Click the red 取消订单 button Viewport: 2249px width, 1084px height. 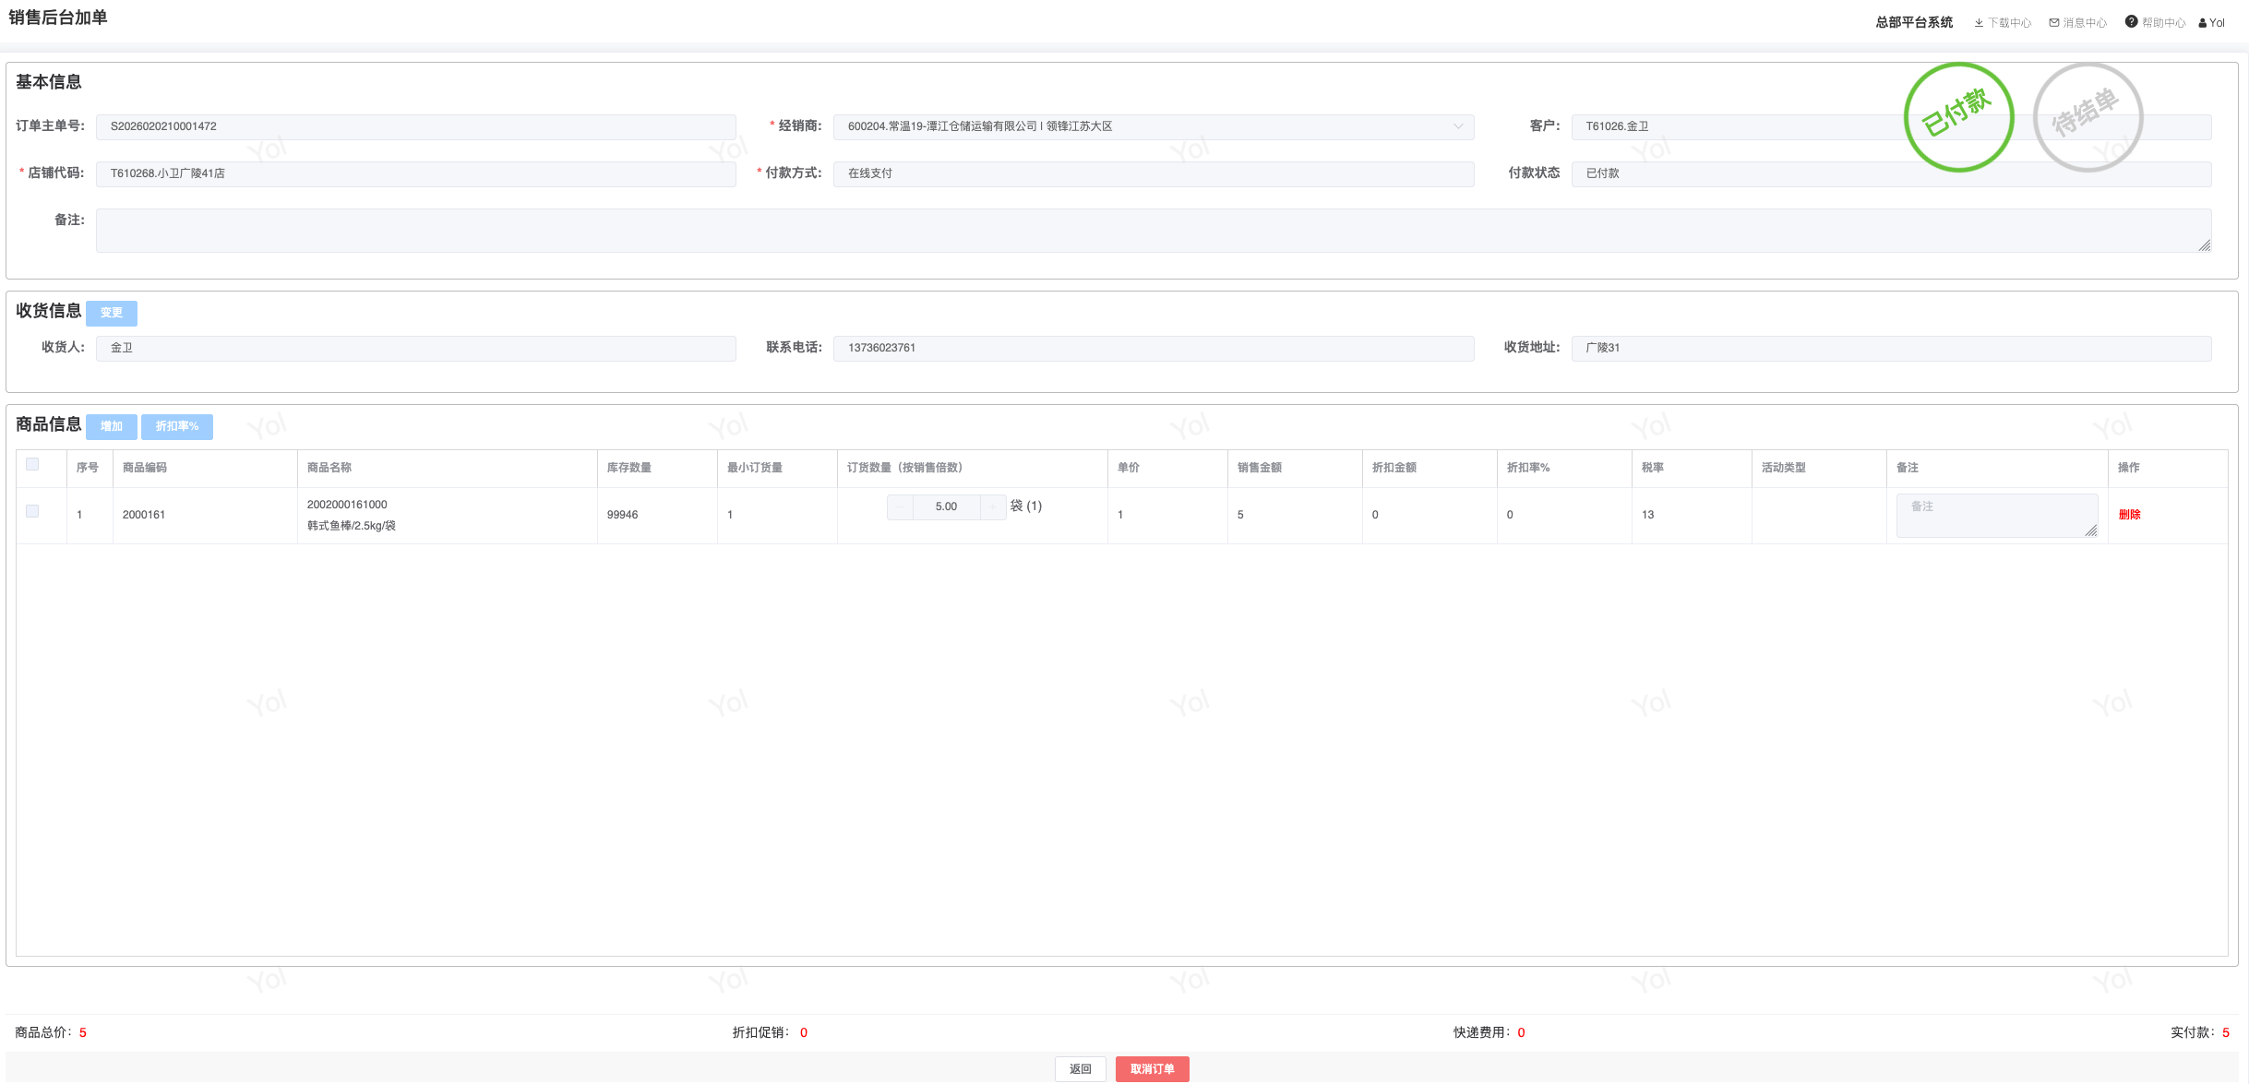coord(1152,1068)
